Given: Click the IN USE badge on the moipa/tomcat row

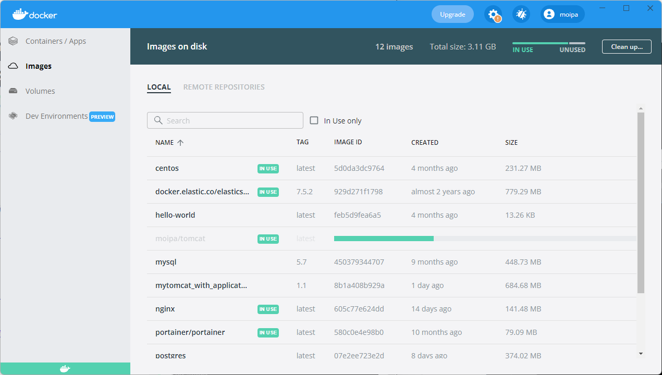Looking at the screenshot, I should point(268,239).
